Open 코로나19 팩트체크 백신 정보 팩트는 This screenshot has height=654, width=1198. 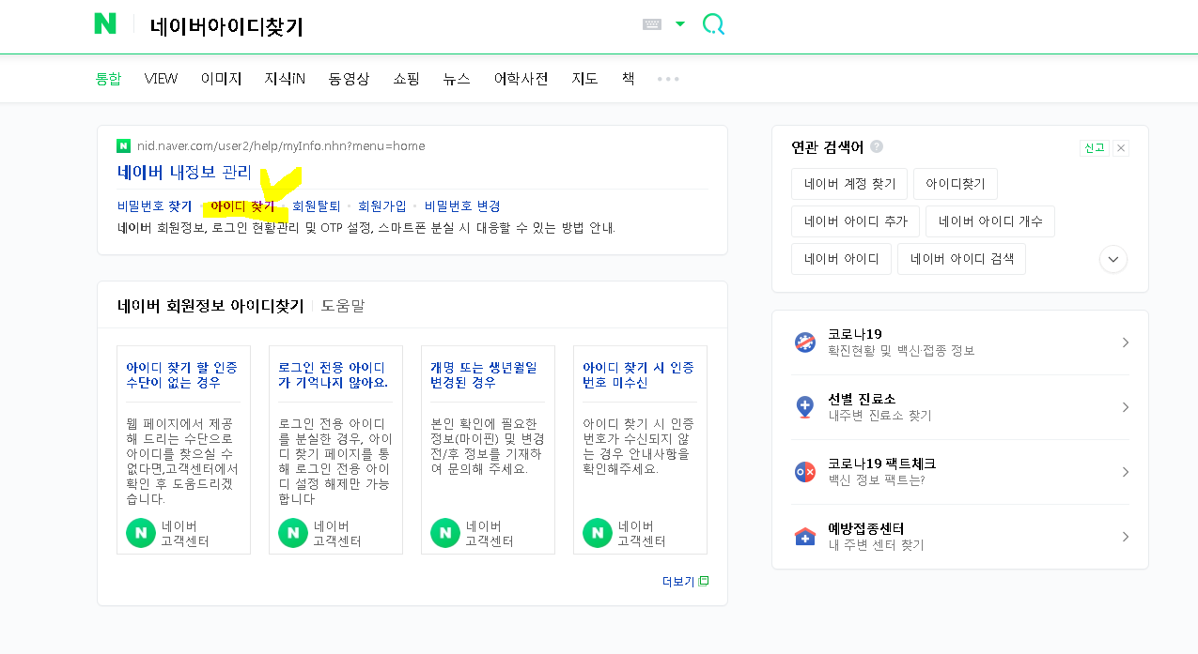[960, 472]
